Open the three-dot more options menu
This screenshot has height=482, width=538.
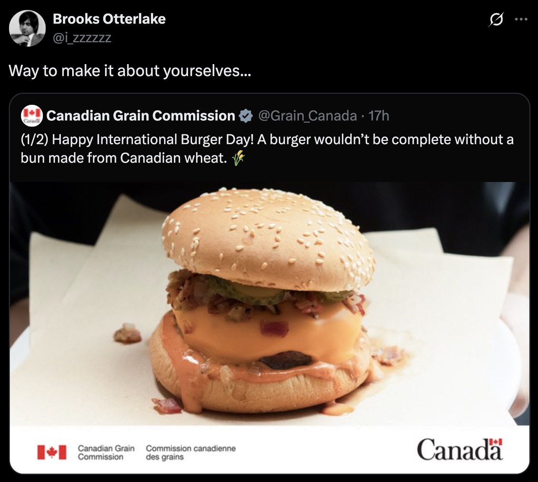[x=521, y=20]
